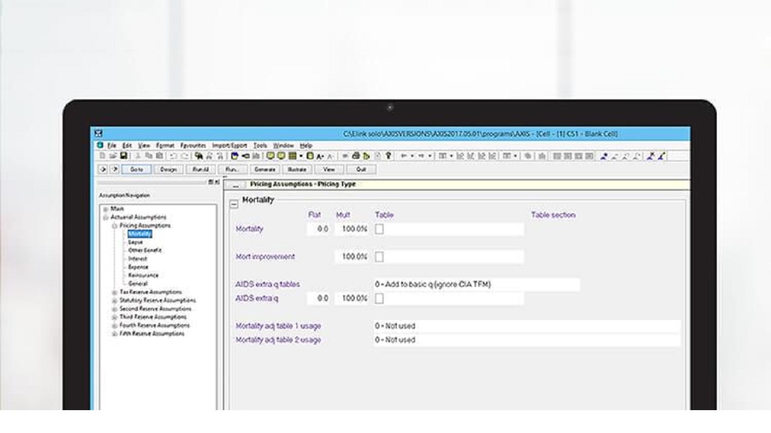Image resolution: width=771 pixels, height=433 pixels.
Task: Select Other Benefit in the assumption tree
Action: (145, 250)
